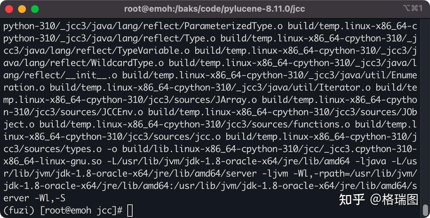Click the scrollbar thumb at bottom right

coord(425,210)
